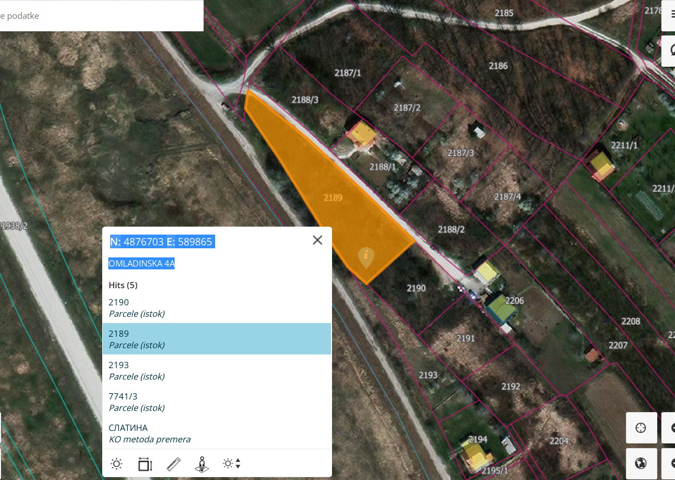This screenshot has width=675, height=480.
Task: Click parcel label 2190 on the map
Action: pyautogui.click(x=416, y=288)
